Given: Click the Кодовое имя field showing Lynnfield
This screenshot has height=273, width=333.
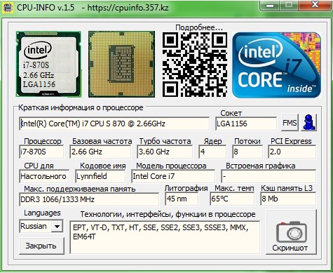Looking at the screenshot, I should [x=100, y=176].
